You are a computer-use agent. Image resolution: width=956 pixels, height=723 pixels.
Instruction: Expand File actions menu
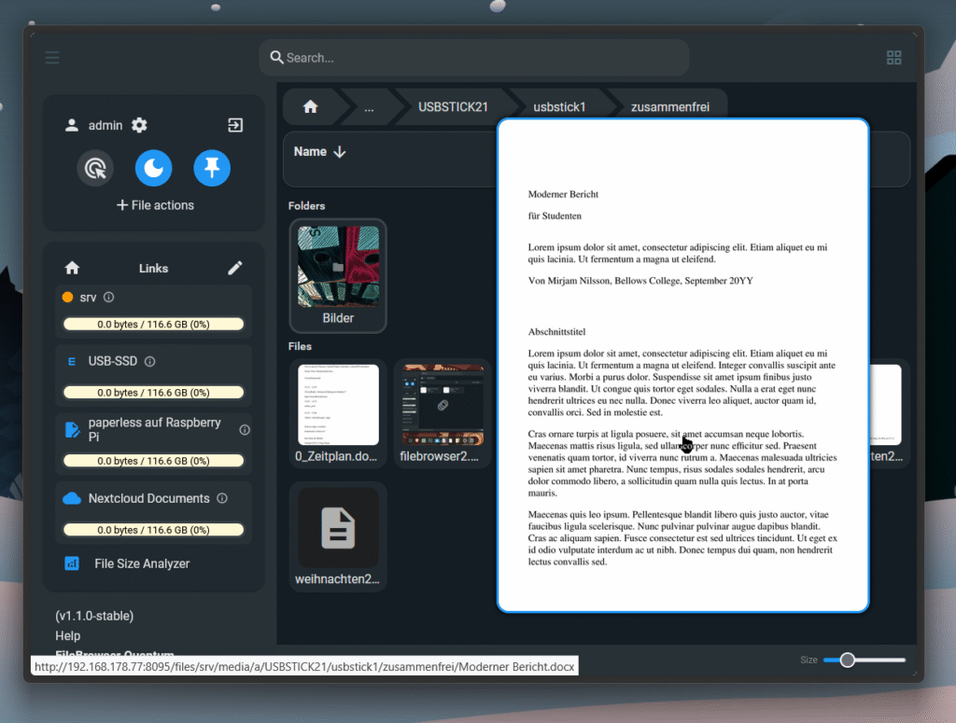[x=154, y=205]
